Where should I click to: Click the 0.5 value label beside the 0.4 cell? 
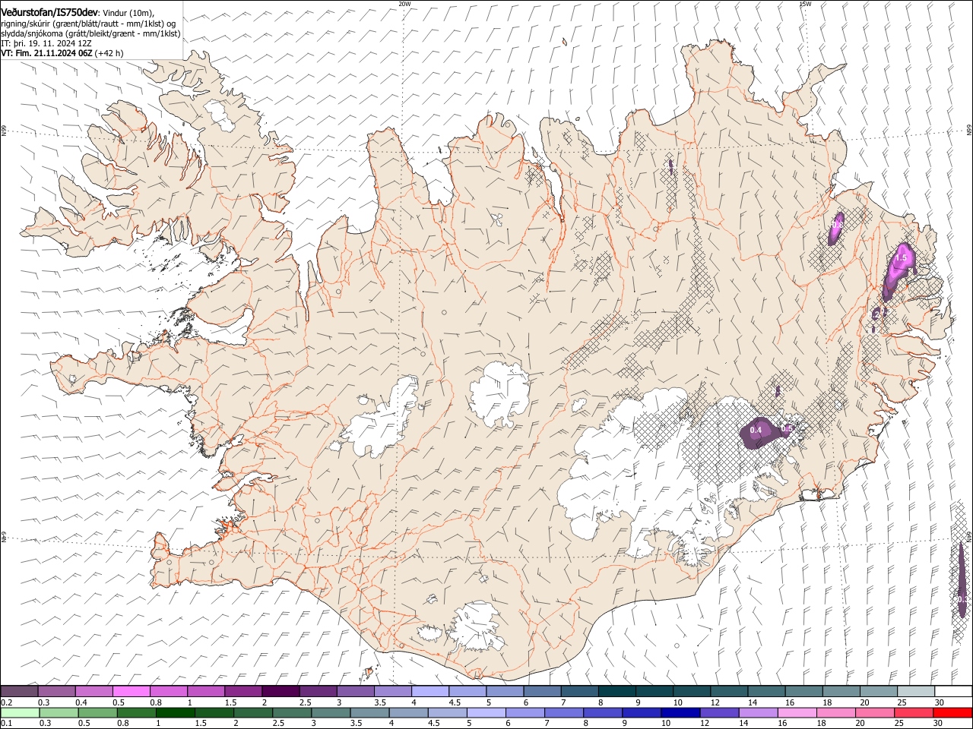point(787,428)
